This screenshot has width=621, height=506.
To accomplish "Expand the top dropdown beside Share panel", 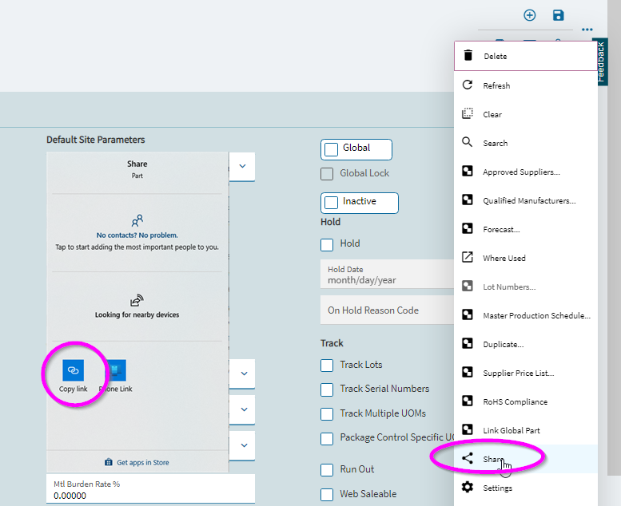I will click(x=242, y=167).
